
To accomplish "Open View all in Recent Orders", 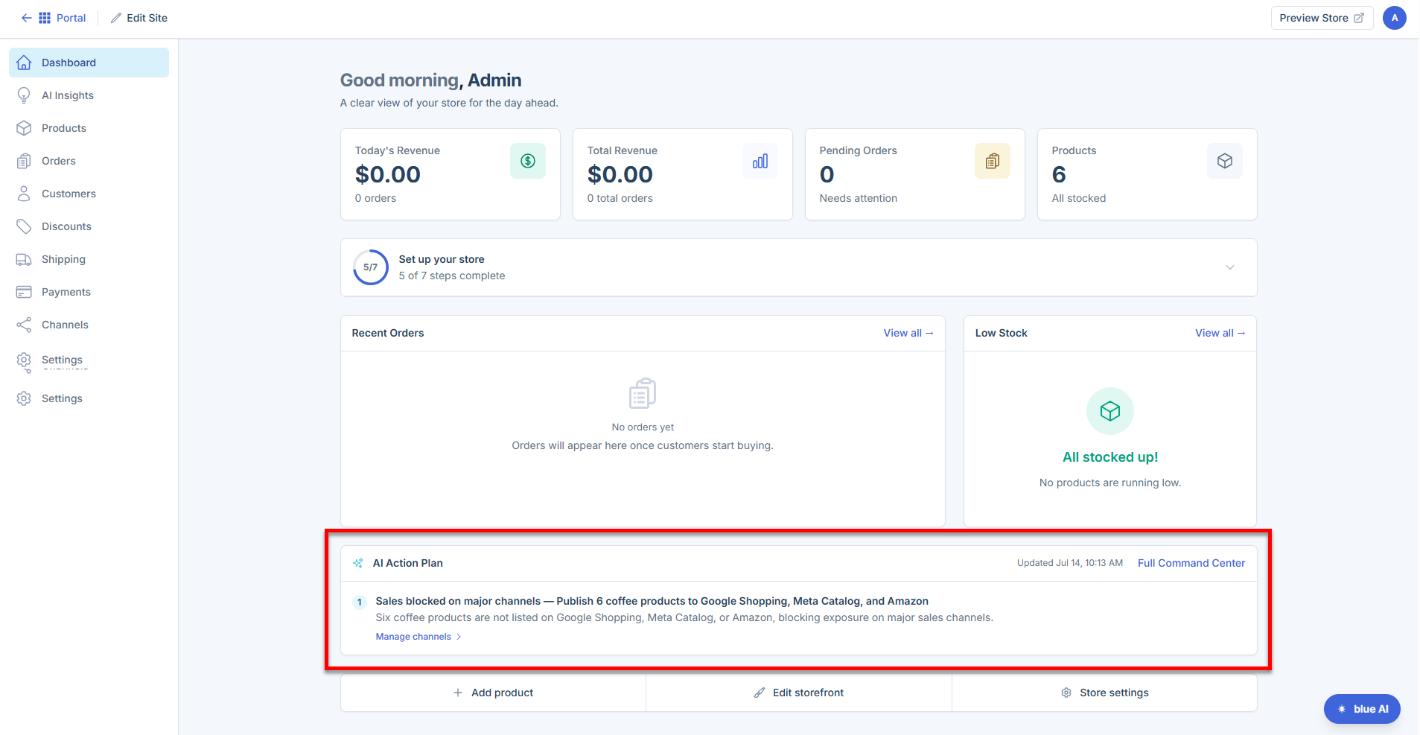I will coord(908,333).
